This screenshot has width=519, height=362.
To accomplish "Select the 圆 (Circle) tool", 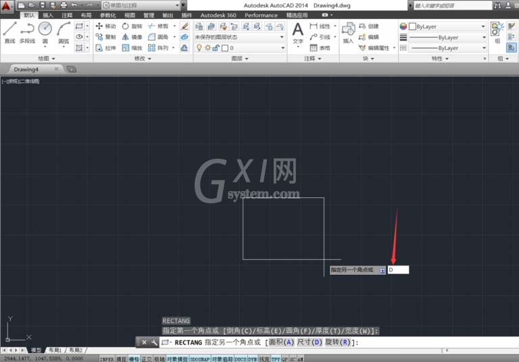I will (45, 32).
